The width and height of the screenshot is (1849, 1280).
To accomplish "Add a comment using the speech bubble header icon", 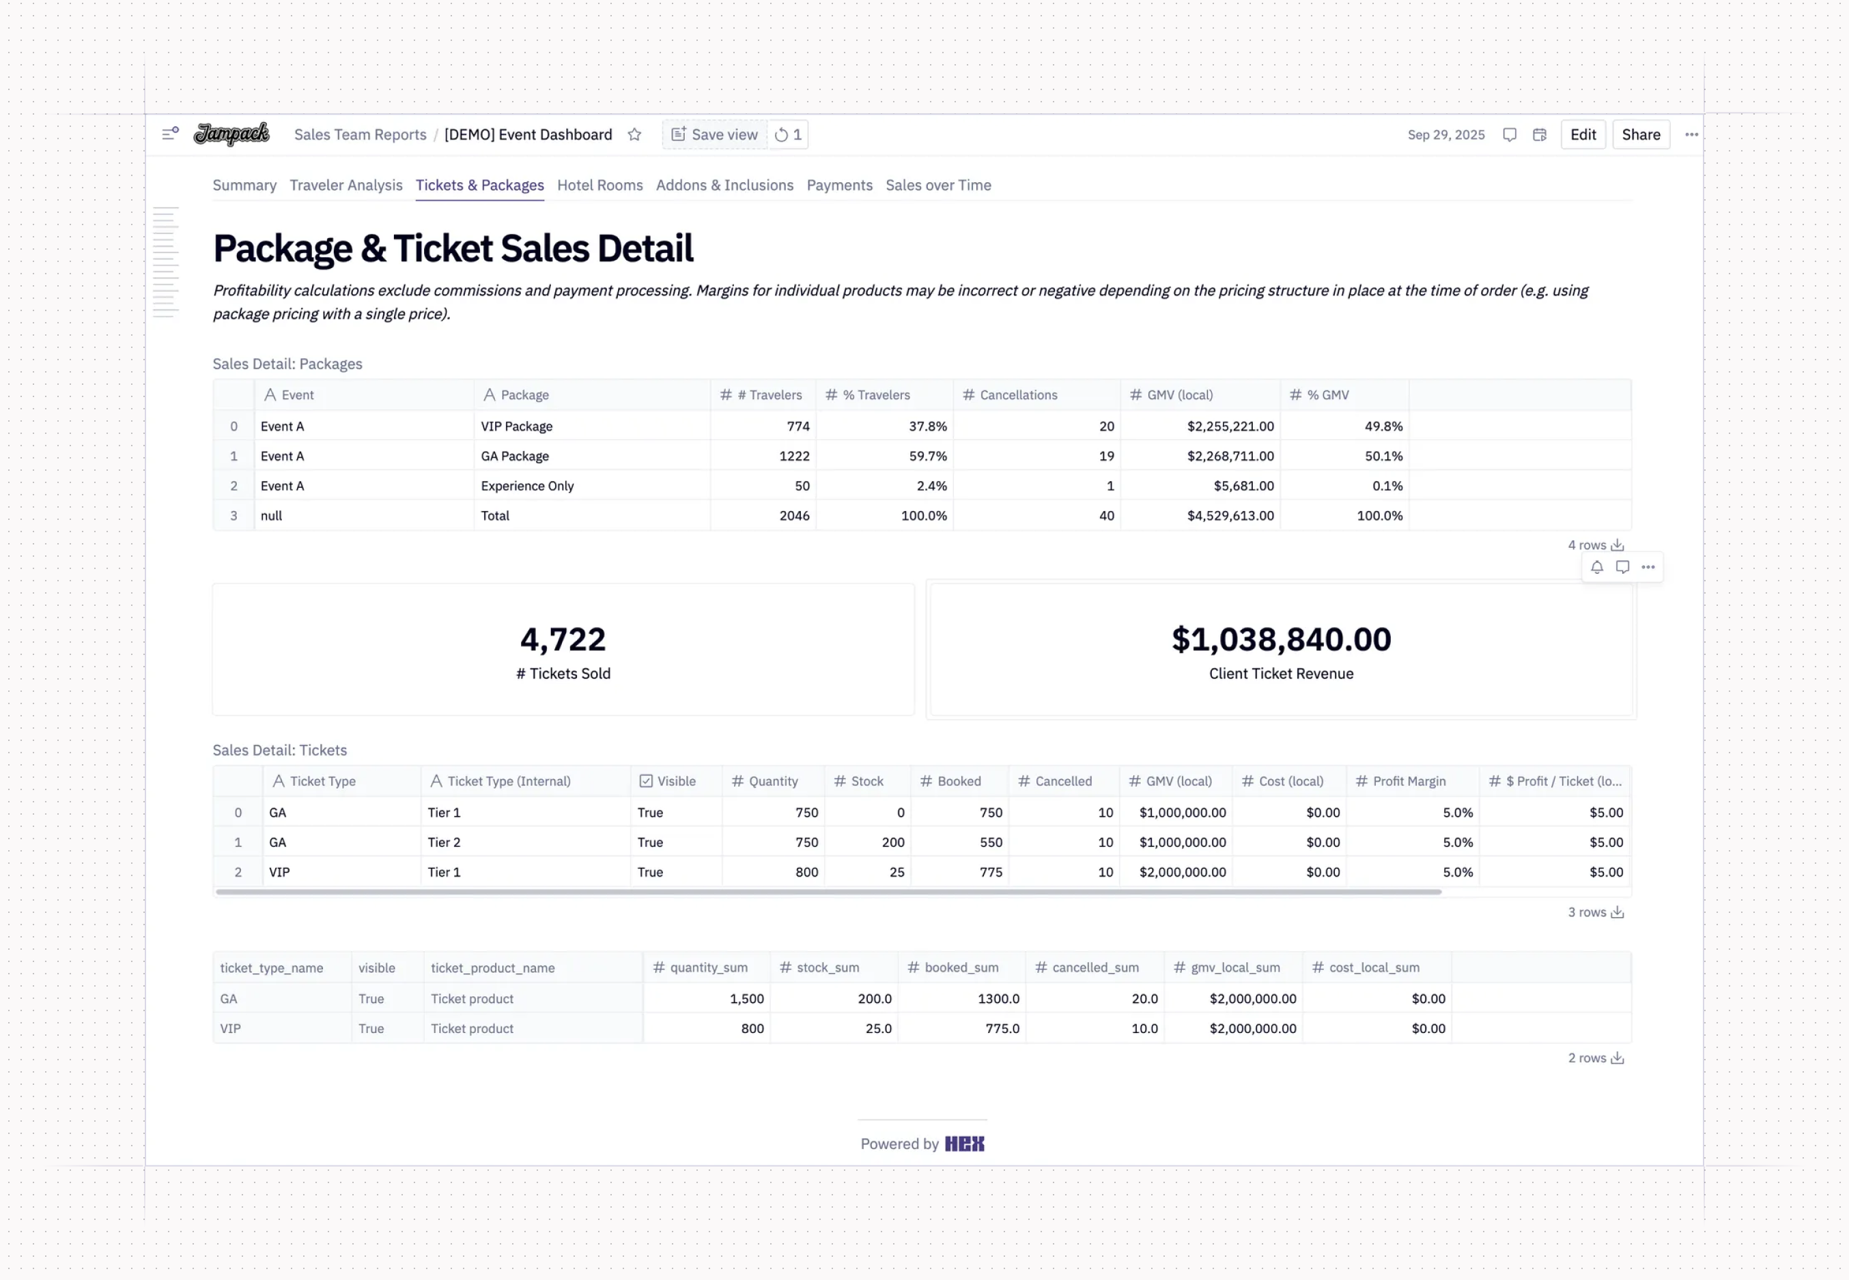I will pyautogui.click(x=1510, y=134).
